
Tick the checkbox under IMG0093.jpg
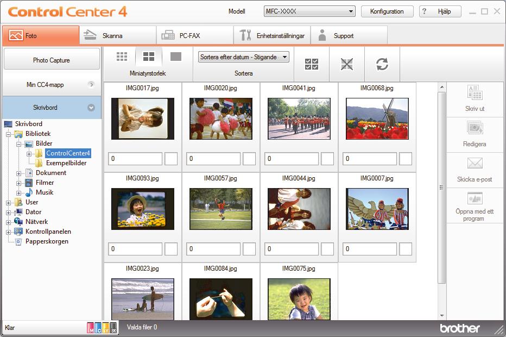(171, 249)
